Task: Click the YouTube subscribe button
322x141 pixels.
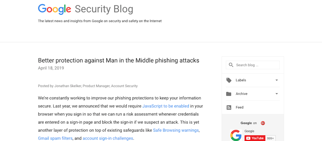Action: (x=255, y=138)
